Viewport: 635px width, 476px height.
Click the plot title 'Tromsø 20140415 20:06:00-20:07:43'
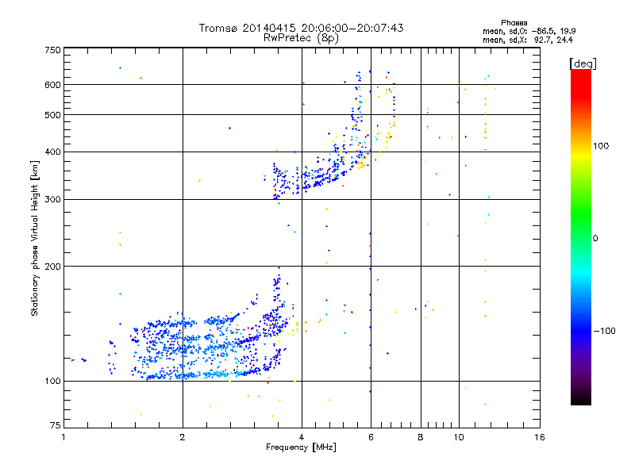(x=301, y=28)
